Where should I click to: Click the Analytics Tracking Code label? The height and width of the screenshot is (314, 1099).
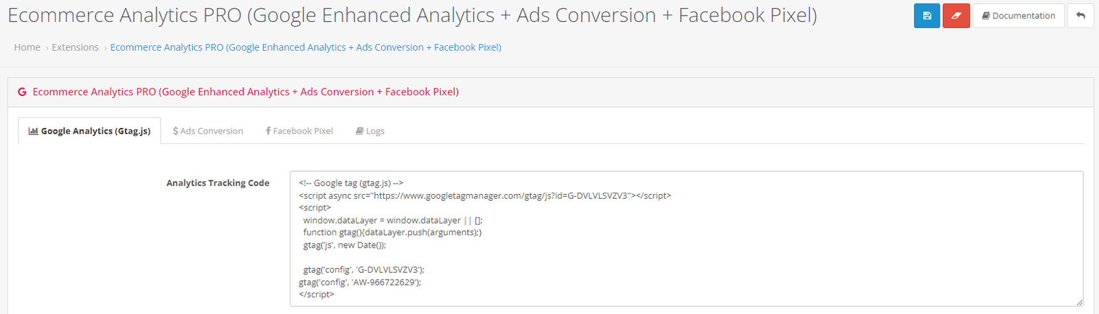[x=218, y=183]
